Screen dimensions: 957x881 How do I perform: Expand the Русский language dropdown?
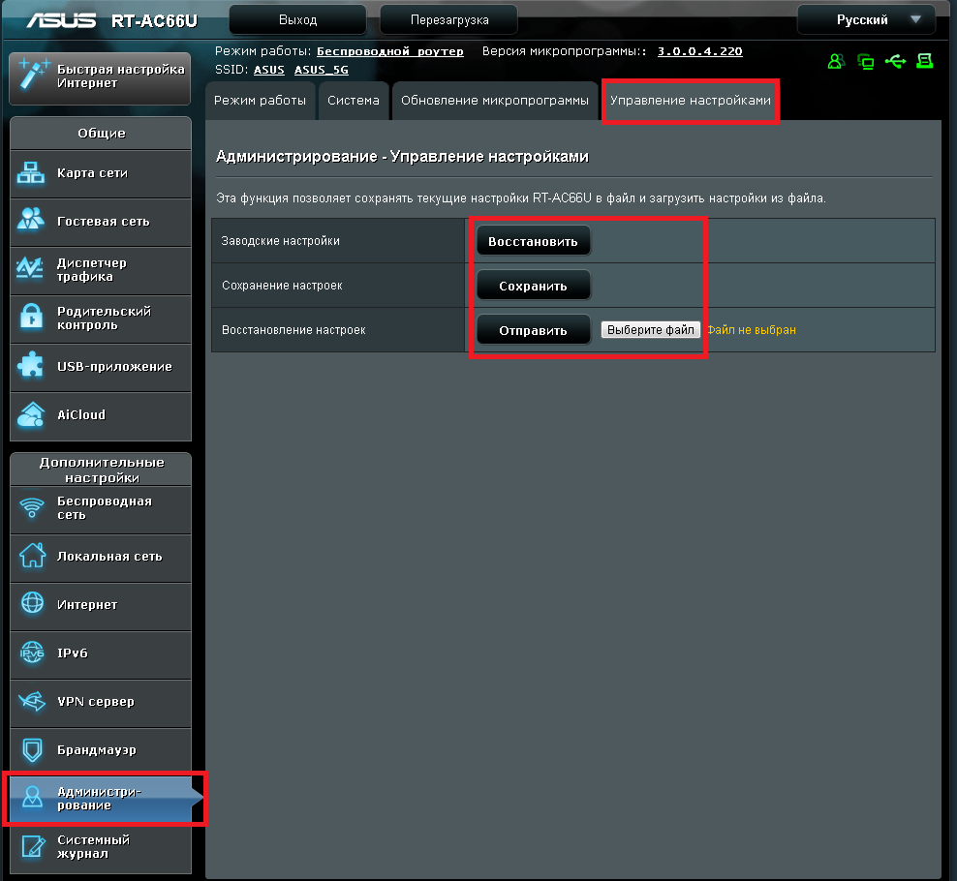pos(866,19)
